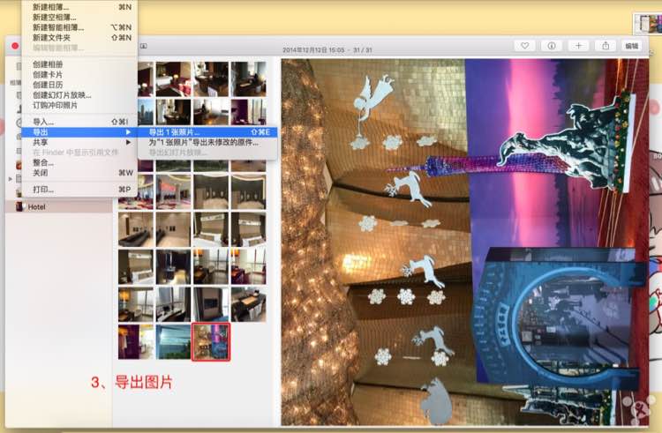Choose 新建智能相簿... menu item
Image resolution: width=662 pixels, height=433 pixels.
pos(79,27)
